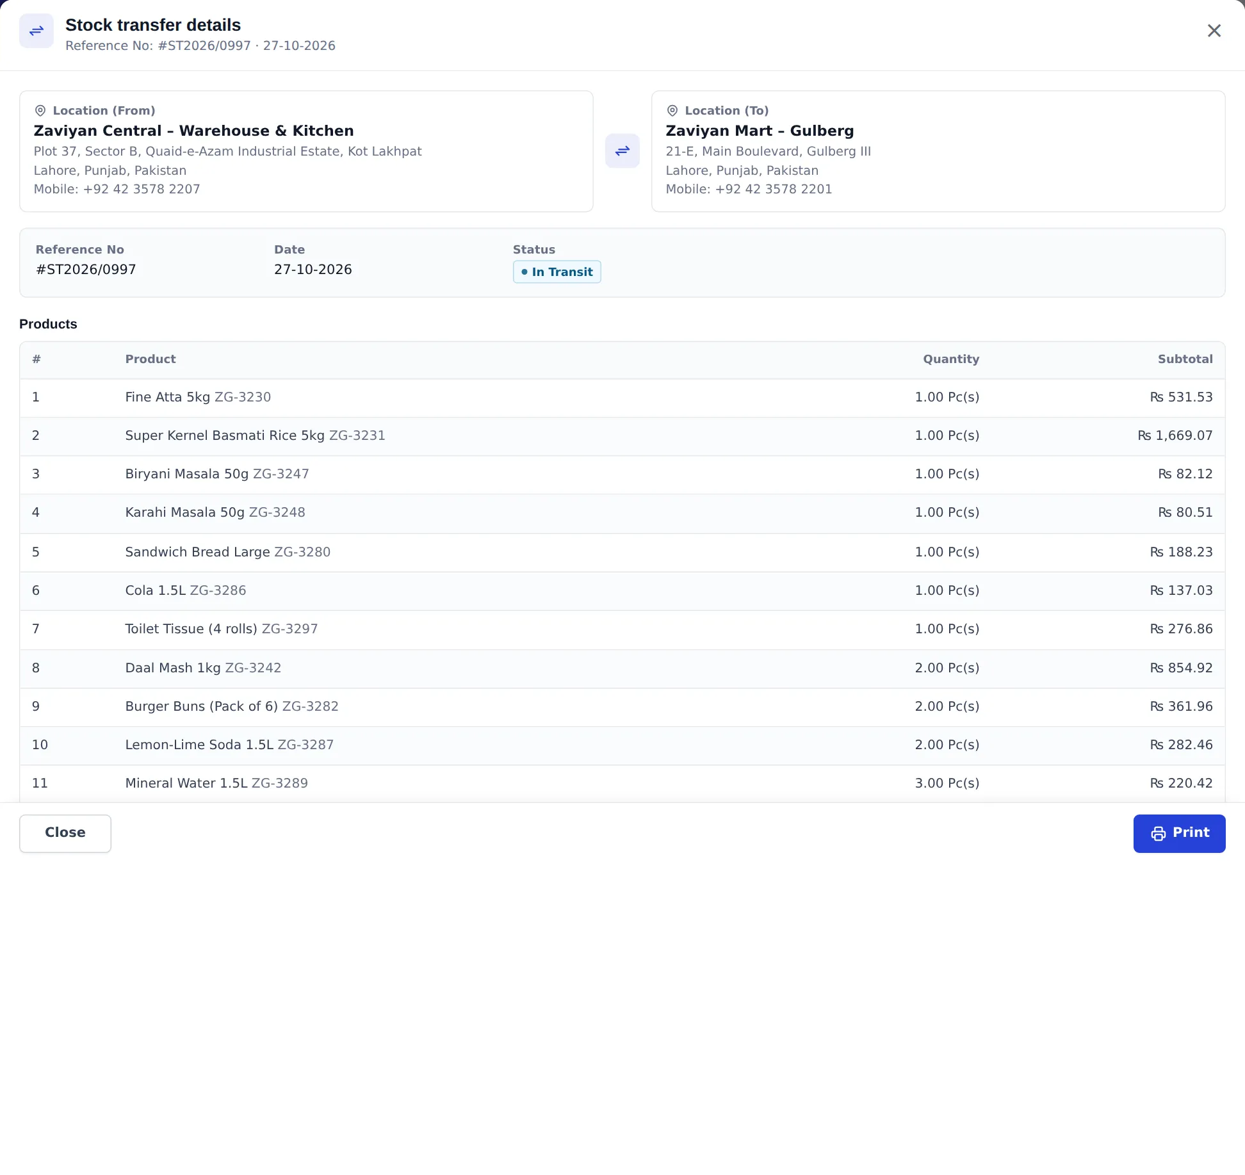1245x1175 pixels.
Task: Click the Cola 1.5L ZG-3286 product
Action: [186, 590]
